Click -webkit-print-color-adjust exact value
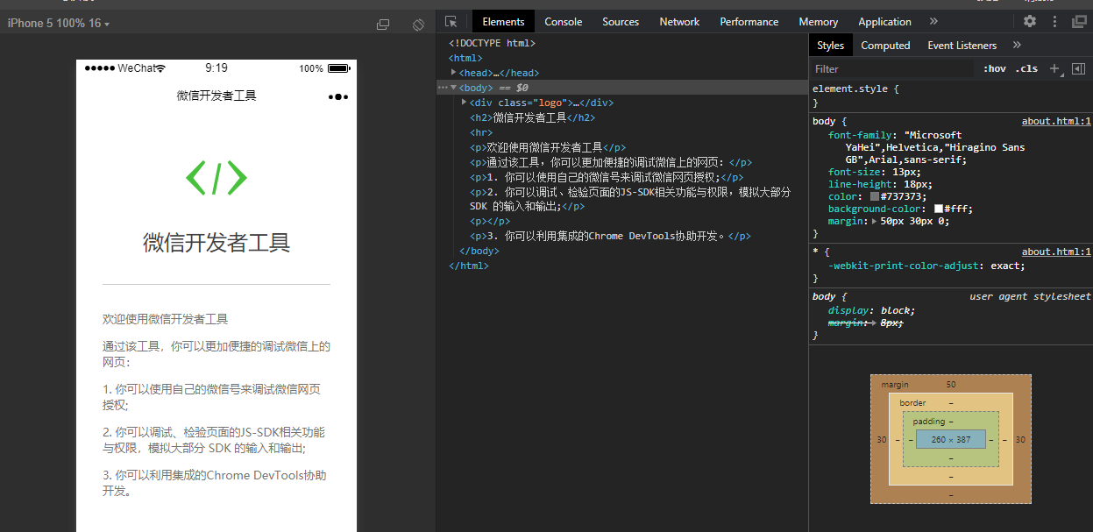Image resolution: width=1093 pixels, height=532 pixels. (x=1006, y=266)
